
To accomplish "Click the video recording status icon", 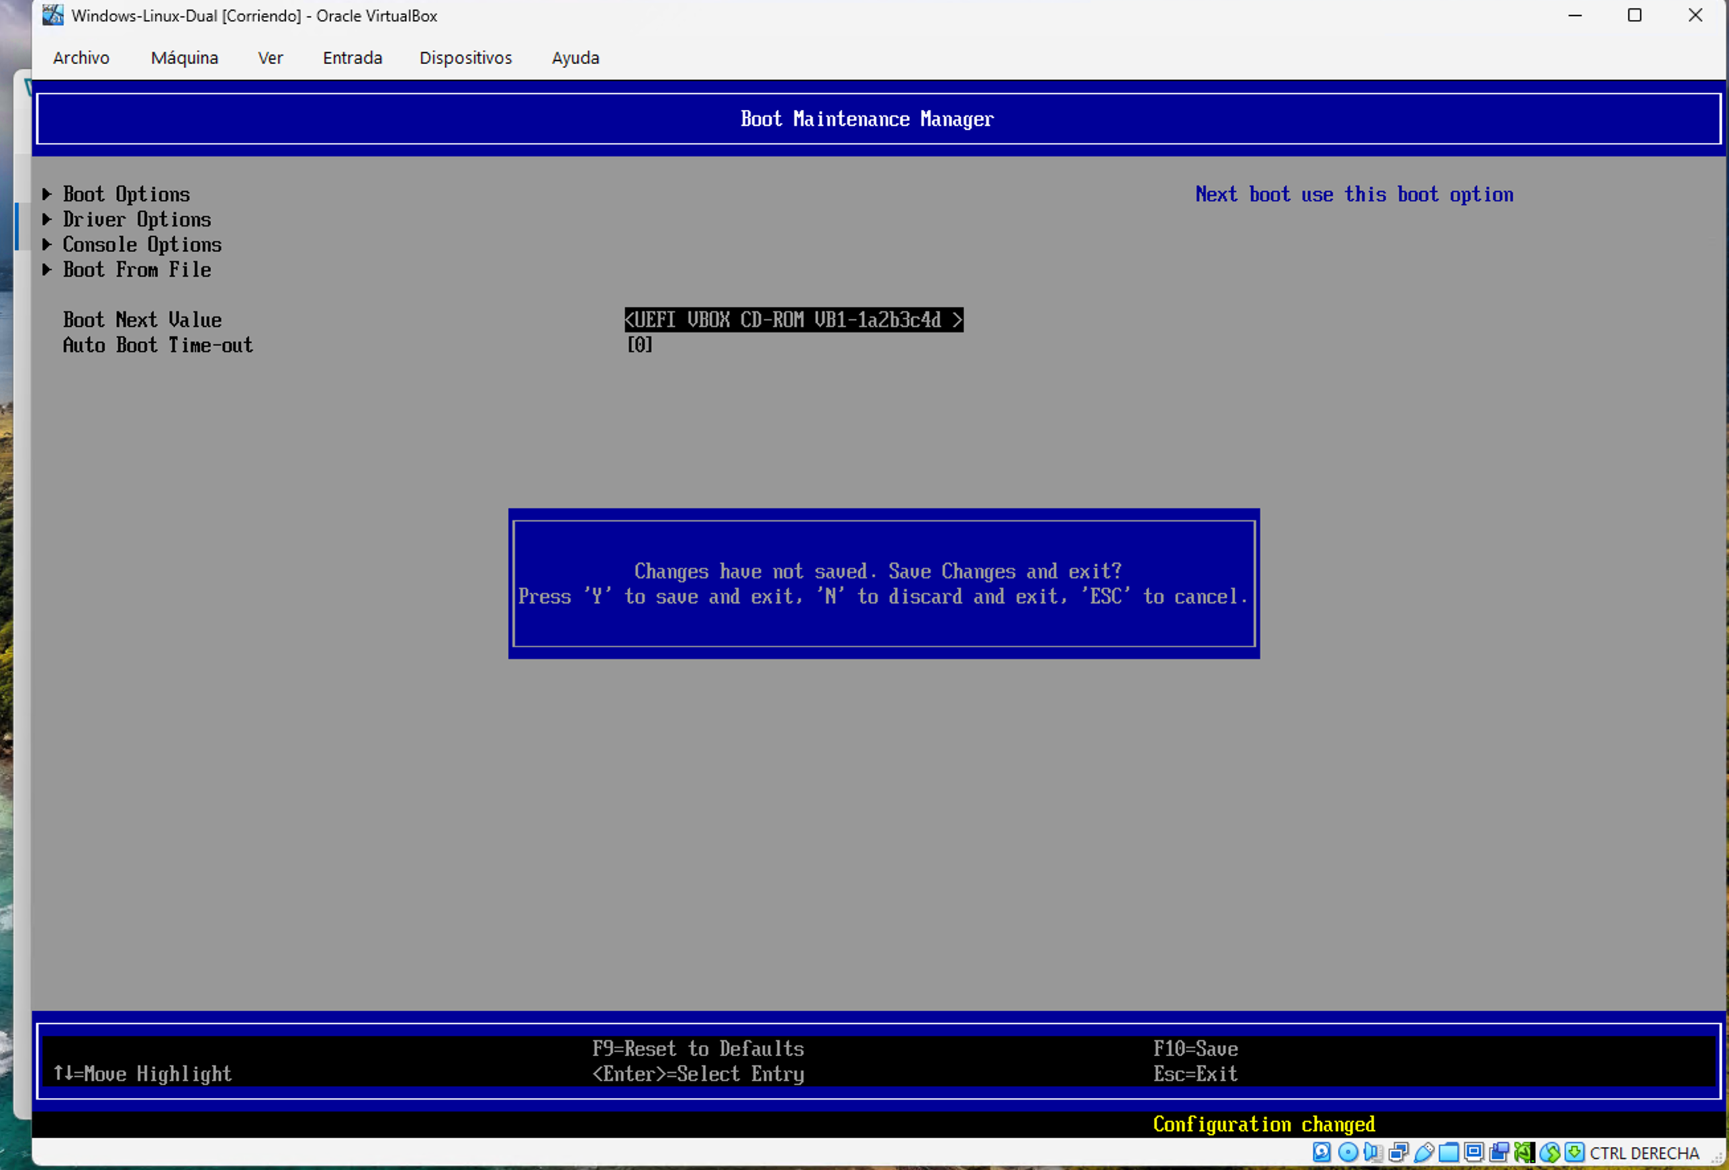I will [1499, 1152].
